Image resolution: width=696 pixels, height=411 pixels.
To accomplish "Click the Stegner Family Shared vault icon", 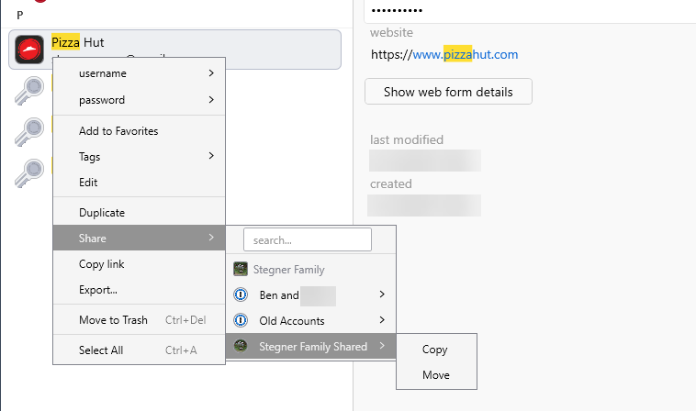I will (241, 346).
